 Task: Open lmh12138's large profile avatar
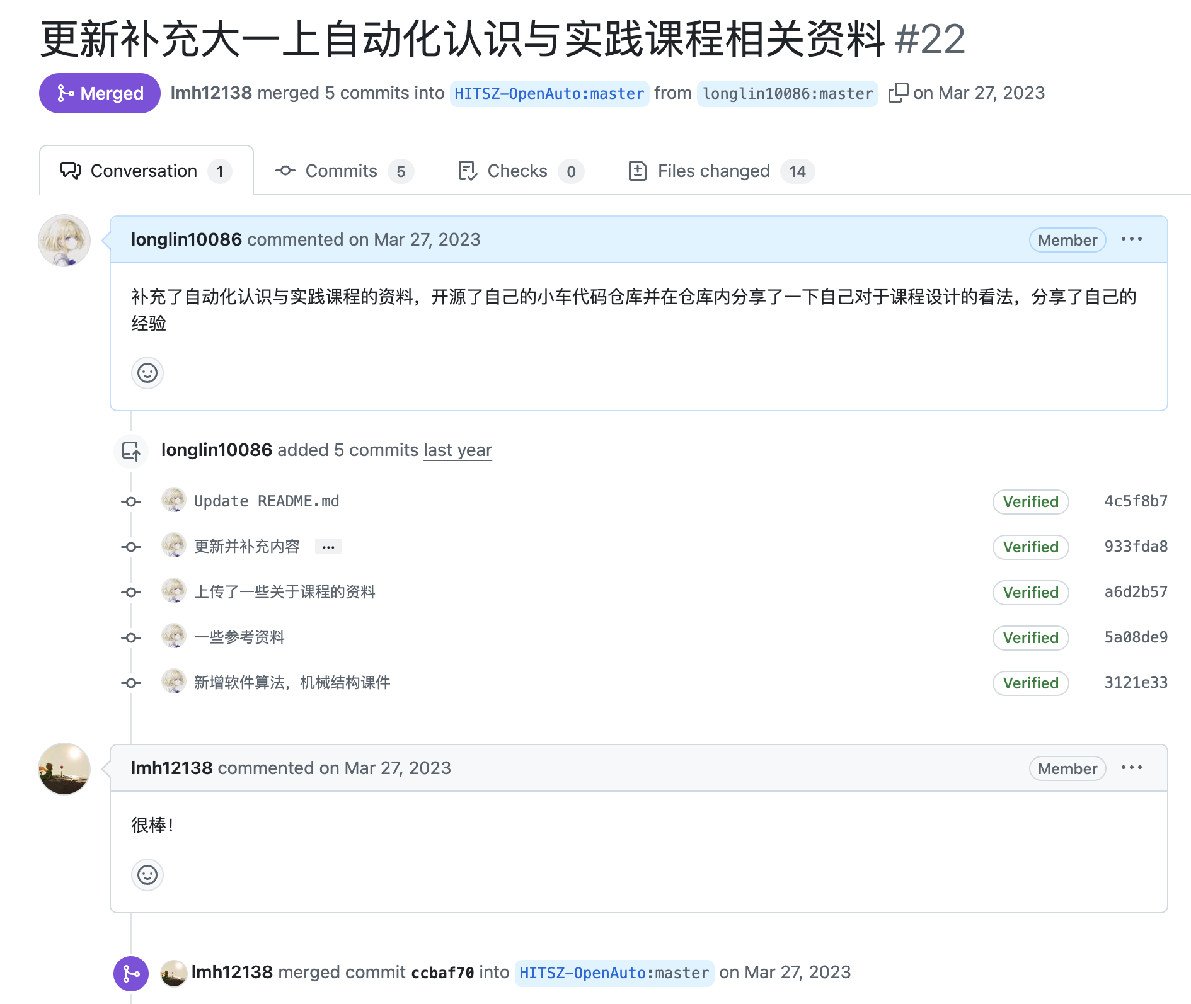tap(64, 768)
